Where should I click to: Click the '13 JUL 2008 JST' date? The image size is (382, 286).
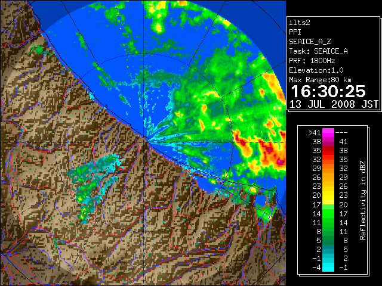(x=334, y=104)
